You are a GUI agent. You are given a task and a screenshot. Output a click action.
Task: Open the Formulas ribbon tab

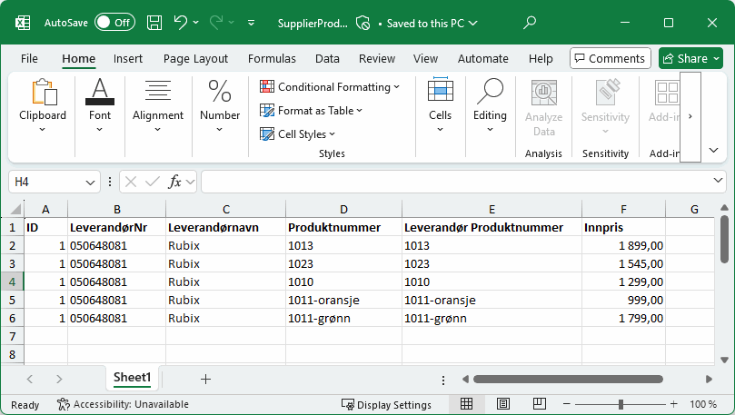point(272,58)
